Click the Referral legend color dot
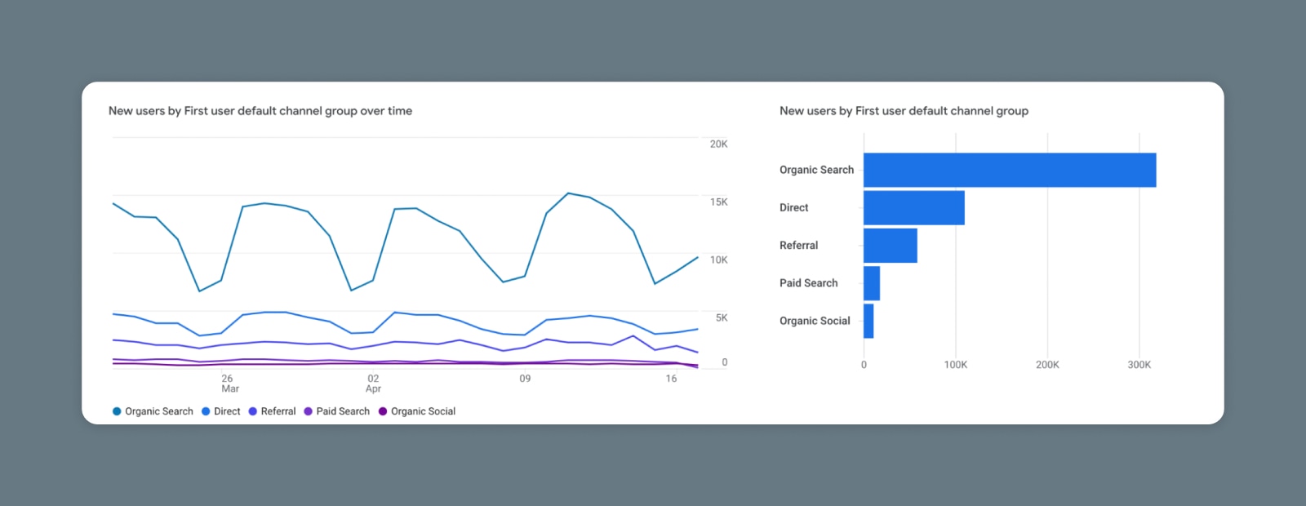 [x=253, y=411]
